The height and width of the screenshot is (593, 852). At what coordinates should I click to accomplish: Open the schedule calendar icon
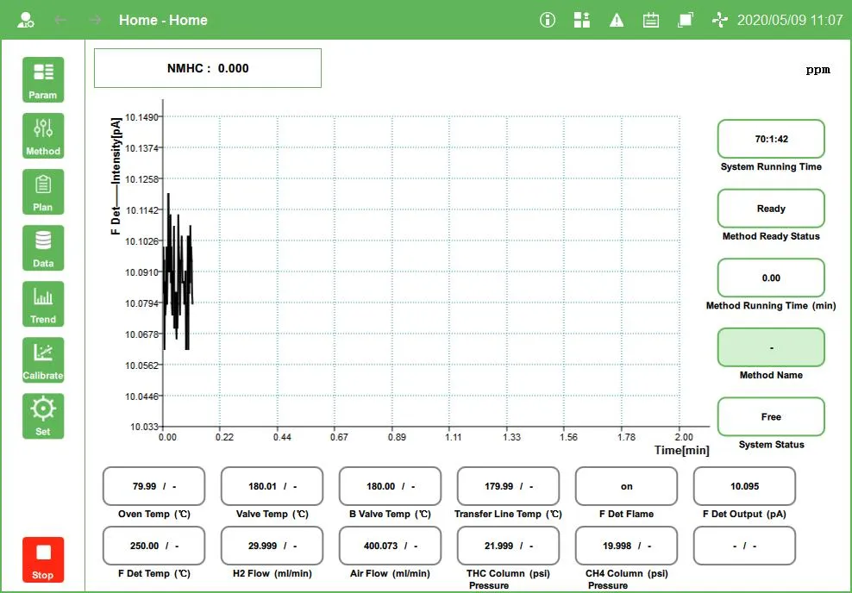click(650, 19)
